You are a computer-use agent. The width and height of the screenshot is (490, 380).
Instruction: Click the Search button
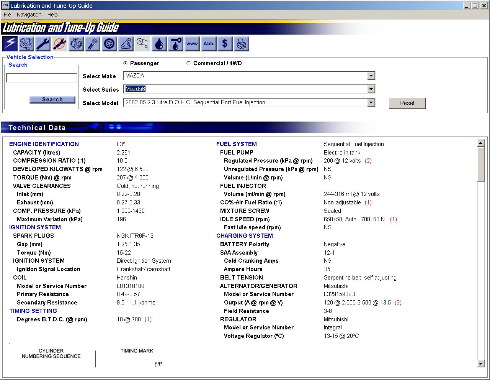52,100
